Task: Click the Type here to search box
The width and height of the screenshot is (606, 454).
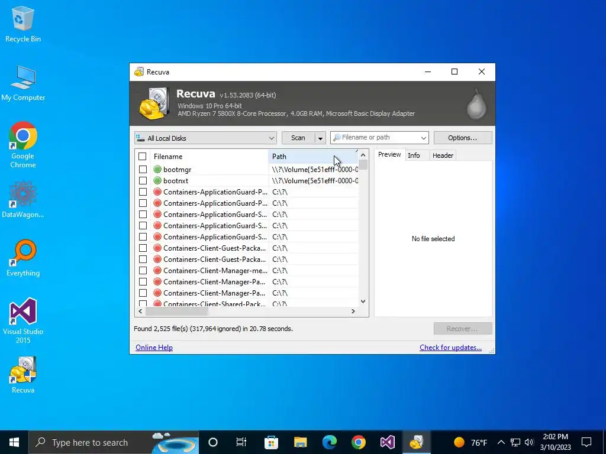Action: pos(114,442)
